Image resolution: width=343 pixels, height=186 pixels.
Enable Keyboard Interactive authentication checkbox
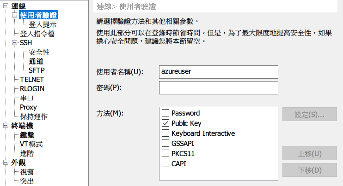pos(165,134)
